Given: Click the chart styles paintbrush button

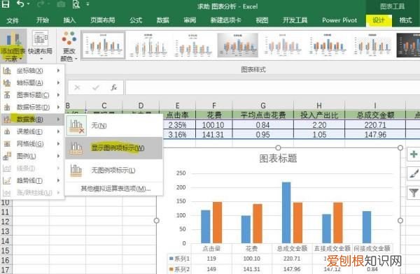Looking at the screenshot, I should click(414, 173).
